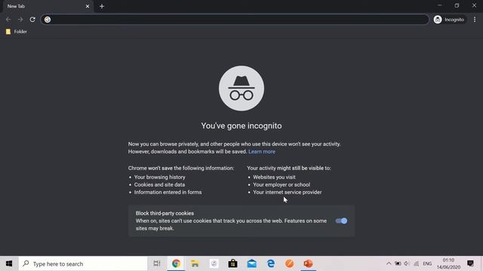Open a new tab with plus button
Viewport: 483px width, 271px height.
coord(102,6)
